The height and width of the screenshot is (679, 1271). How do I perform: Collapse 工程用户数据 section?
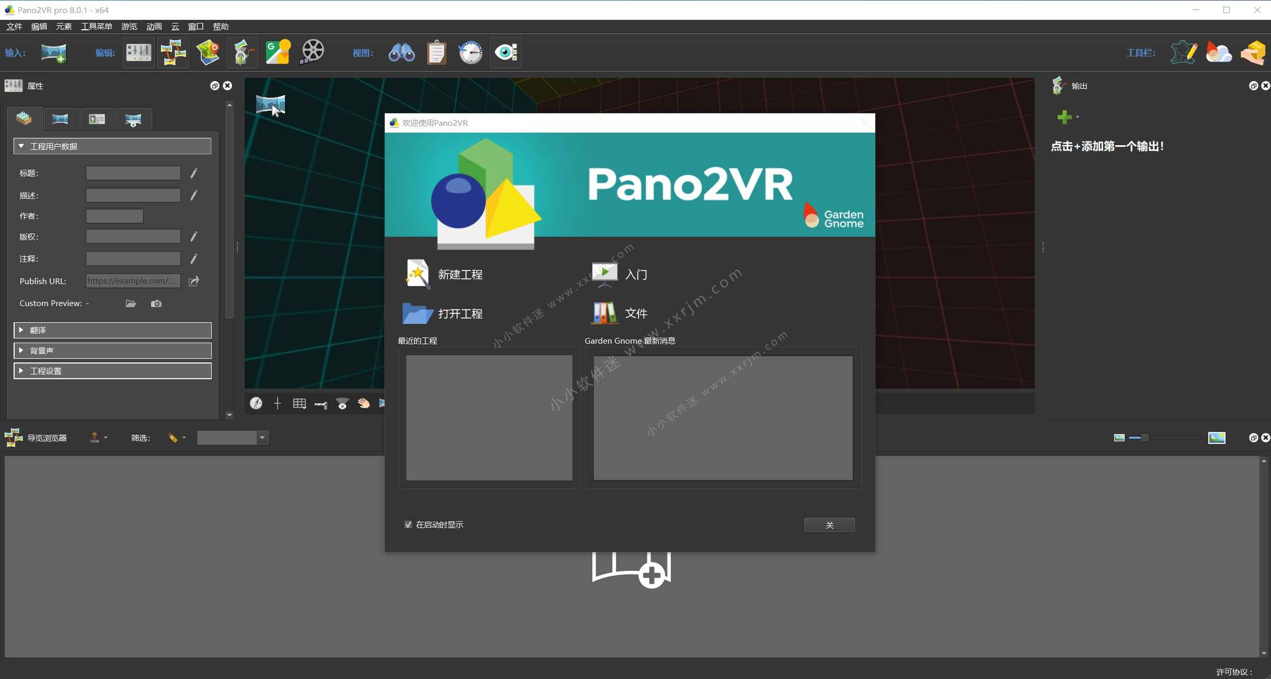(112, 146)
